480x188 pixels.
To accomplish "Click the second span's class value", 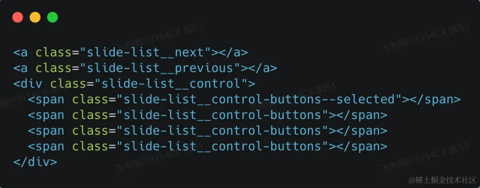I will coord(223,115).
